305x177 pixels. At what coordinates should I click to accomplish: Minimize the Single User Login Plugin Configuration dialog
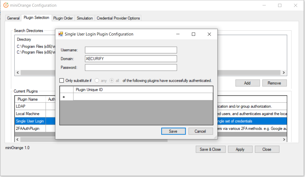coord(178,34)
